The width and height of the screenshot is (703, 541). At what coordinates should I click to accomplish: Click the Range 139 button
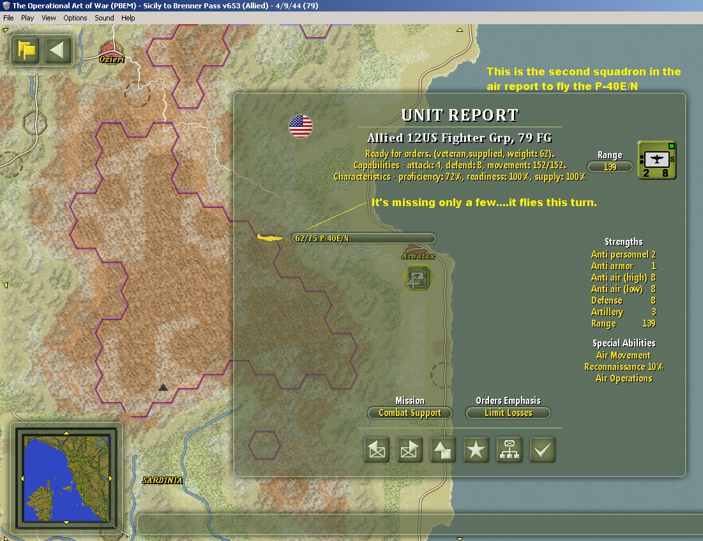(610, 167)
